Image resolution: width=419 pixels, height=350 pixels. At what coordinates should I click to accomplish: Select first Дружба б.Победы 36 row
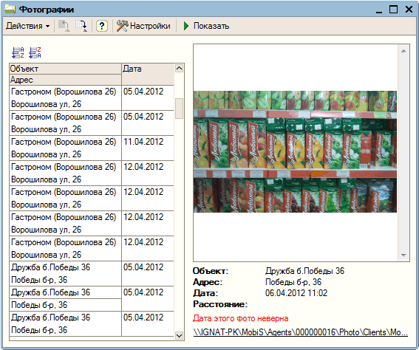click(92, 274)
